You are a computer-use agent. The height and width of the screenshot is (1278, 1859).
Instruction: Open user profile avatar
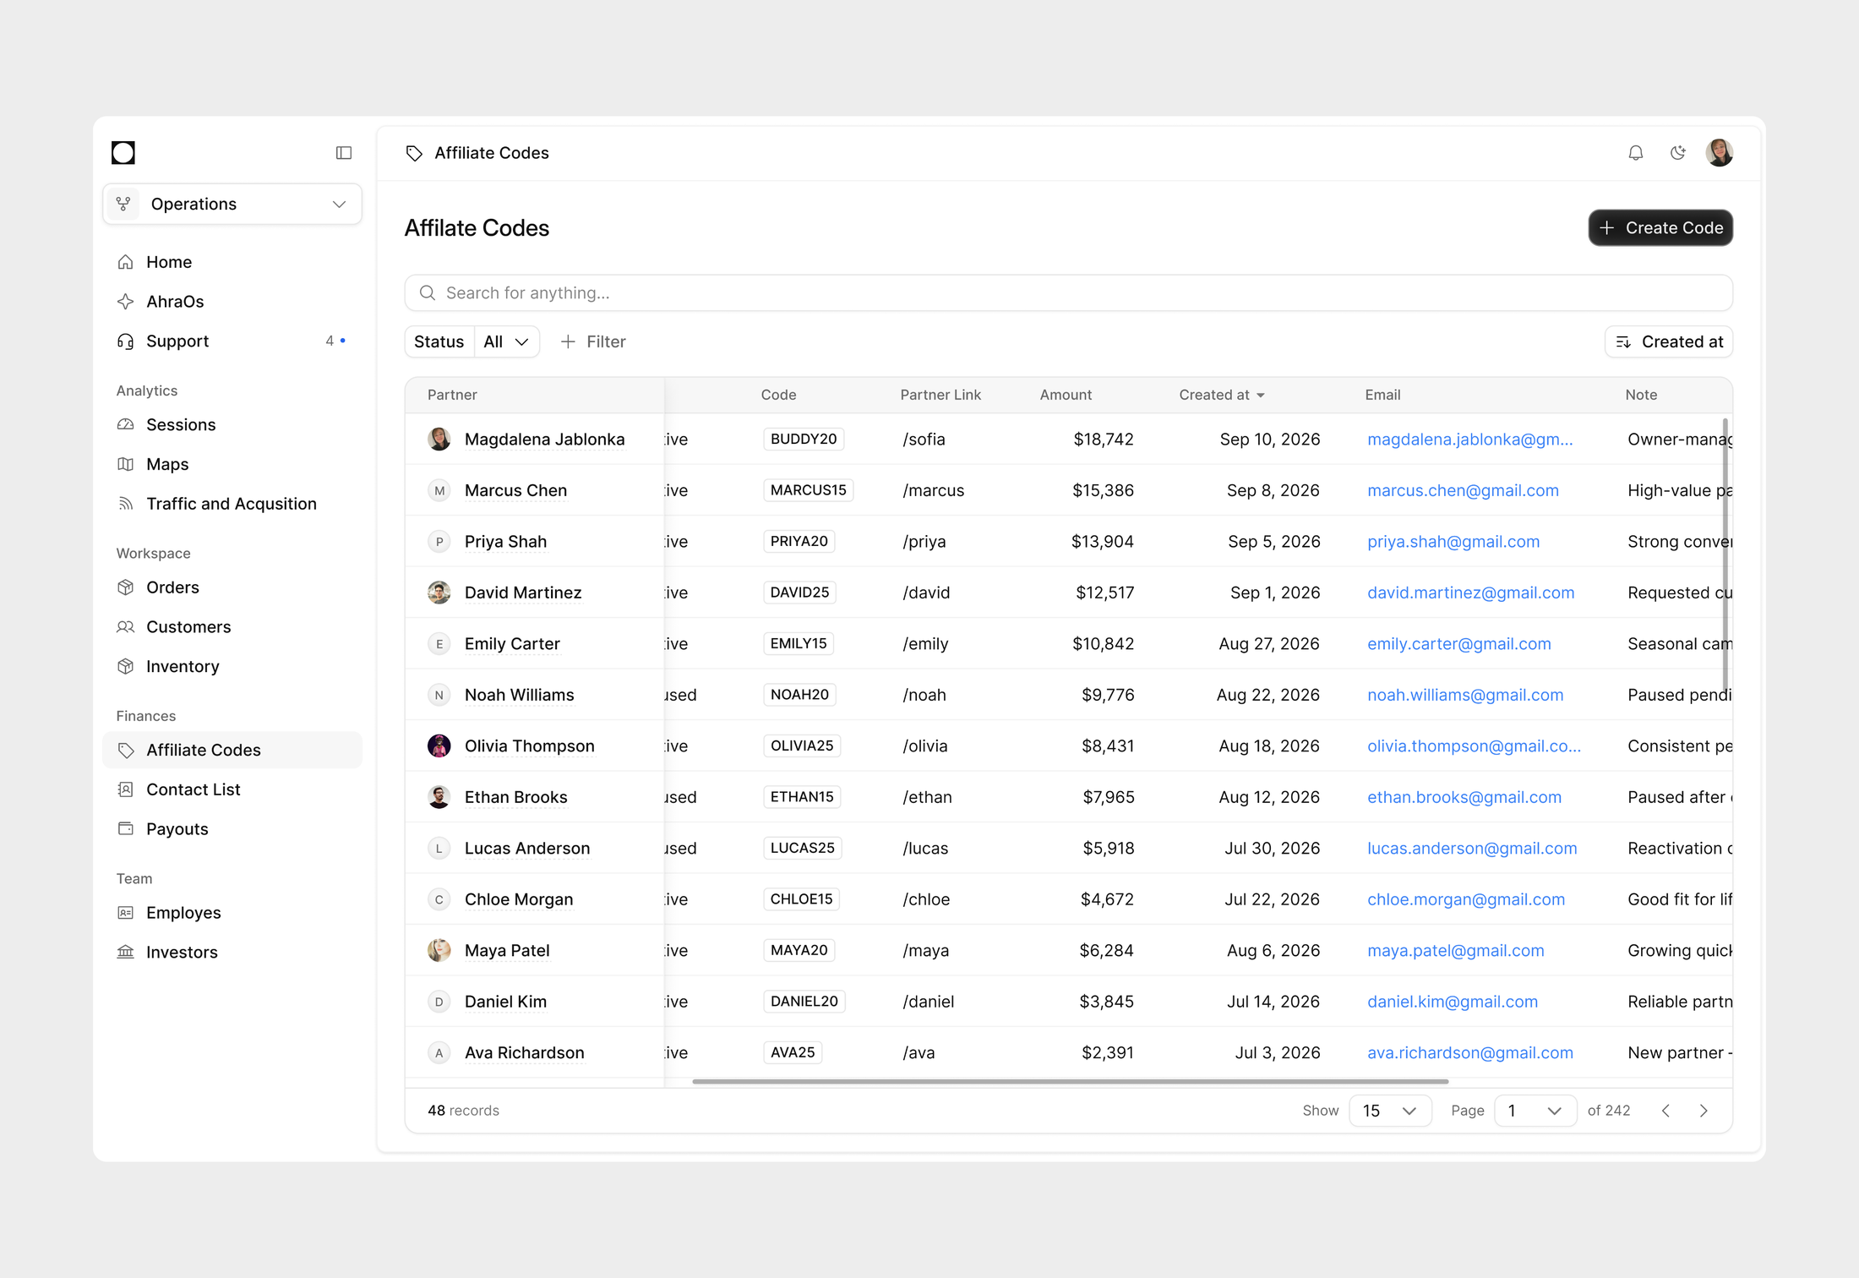tap(1720, 153)
